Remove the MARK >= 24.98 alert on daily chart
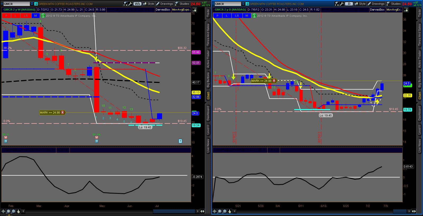Viewport: 423px width, 216px height. point(274,81)
